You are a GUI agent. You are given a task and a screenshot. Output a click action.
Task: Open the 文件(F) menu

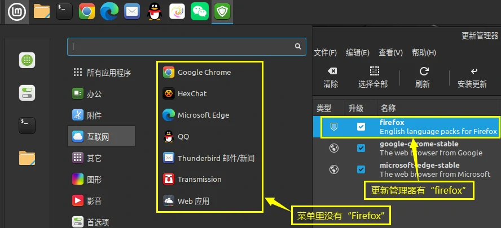pos(326,52)
